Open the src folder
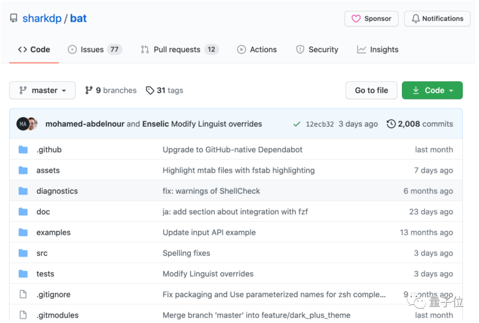The image size is (479, 323). click(x=42, y=253)
